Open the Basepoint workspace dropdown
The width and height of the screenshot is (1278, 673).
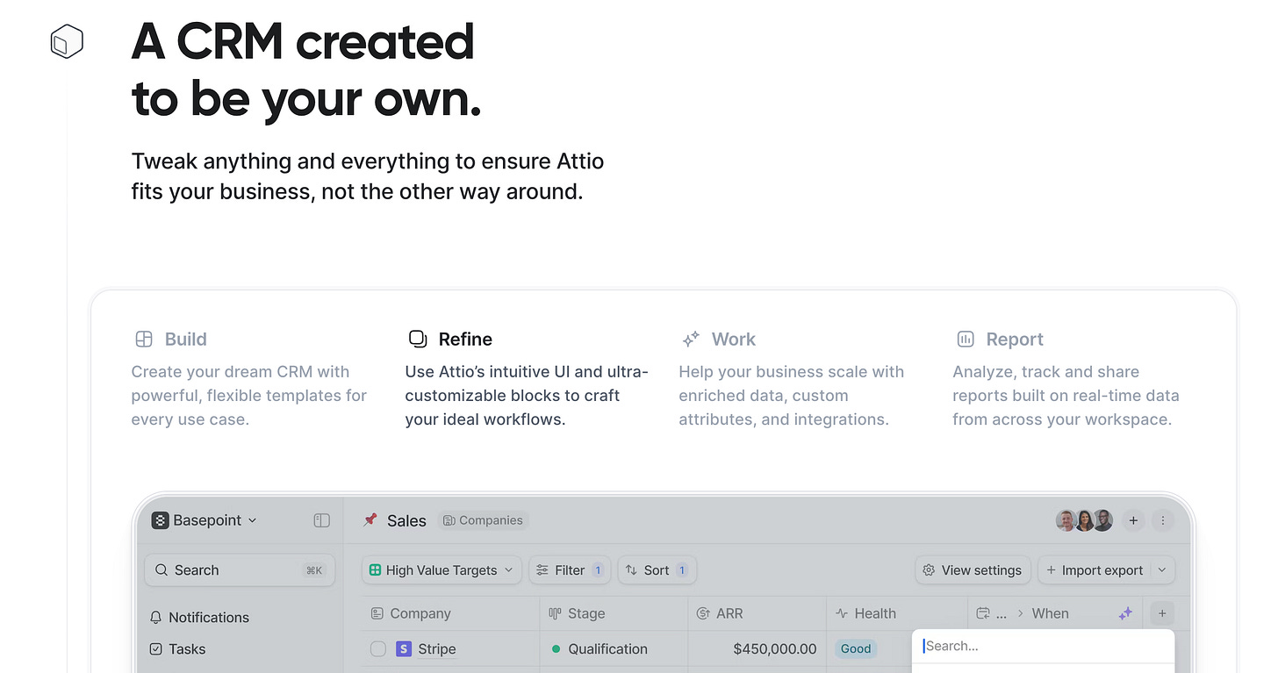[x=205, y=520]
